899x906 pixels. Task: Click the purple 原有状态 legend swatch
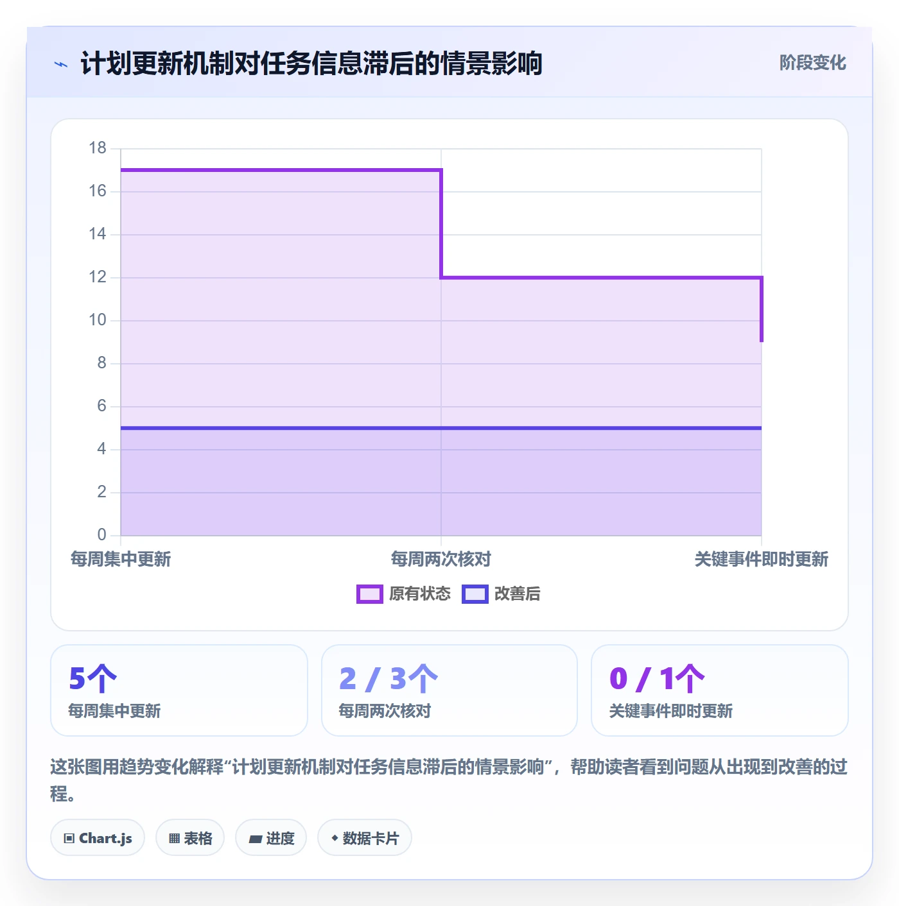click(x=370, y=594)
